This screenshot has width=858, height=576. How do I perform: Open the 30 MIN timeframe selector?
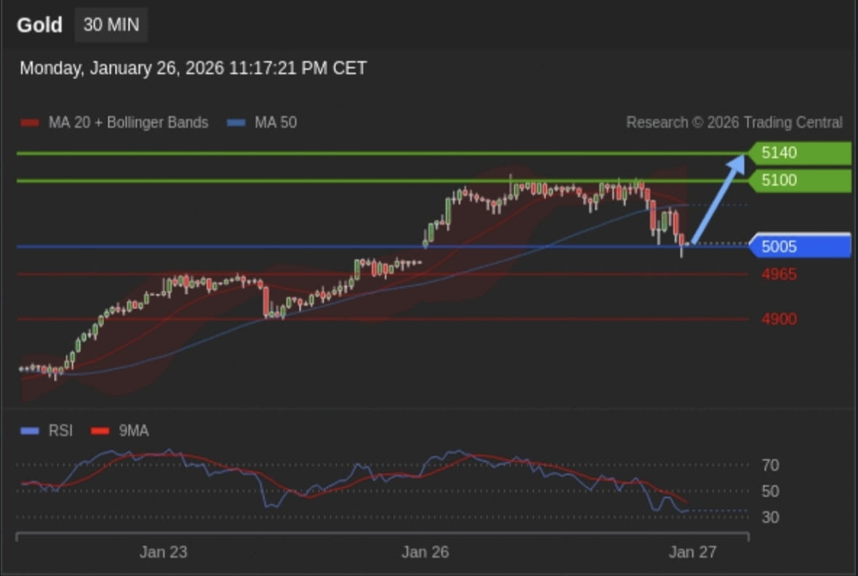111,24
